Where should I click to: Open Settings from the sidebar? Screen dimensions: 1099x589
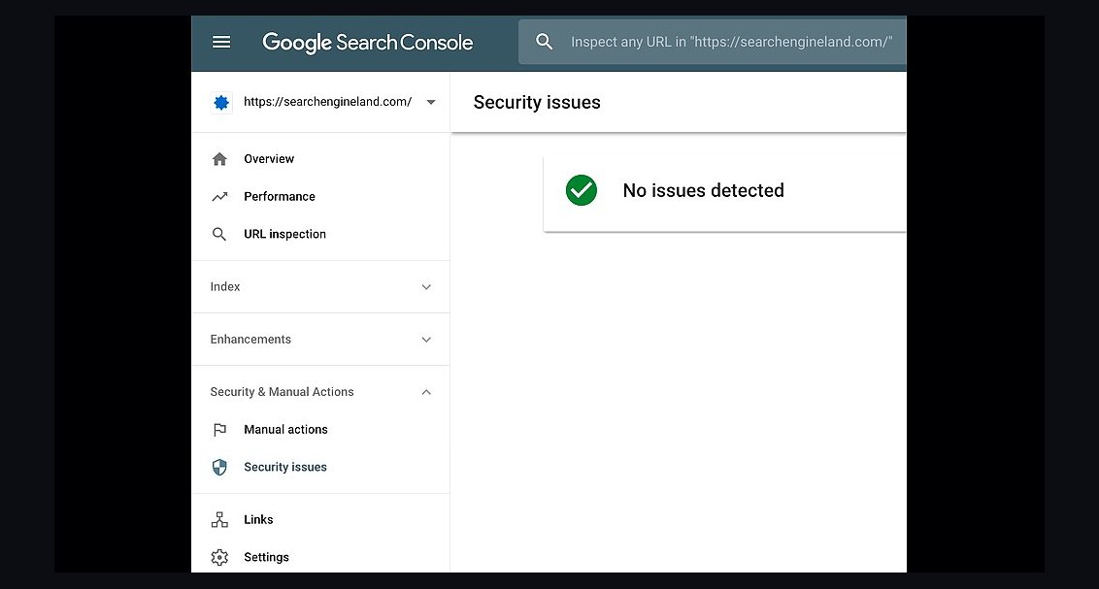point(266,558)
